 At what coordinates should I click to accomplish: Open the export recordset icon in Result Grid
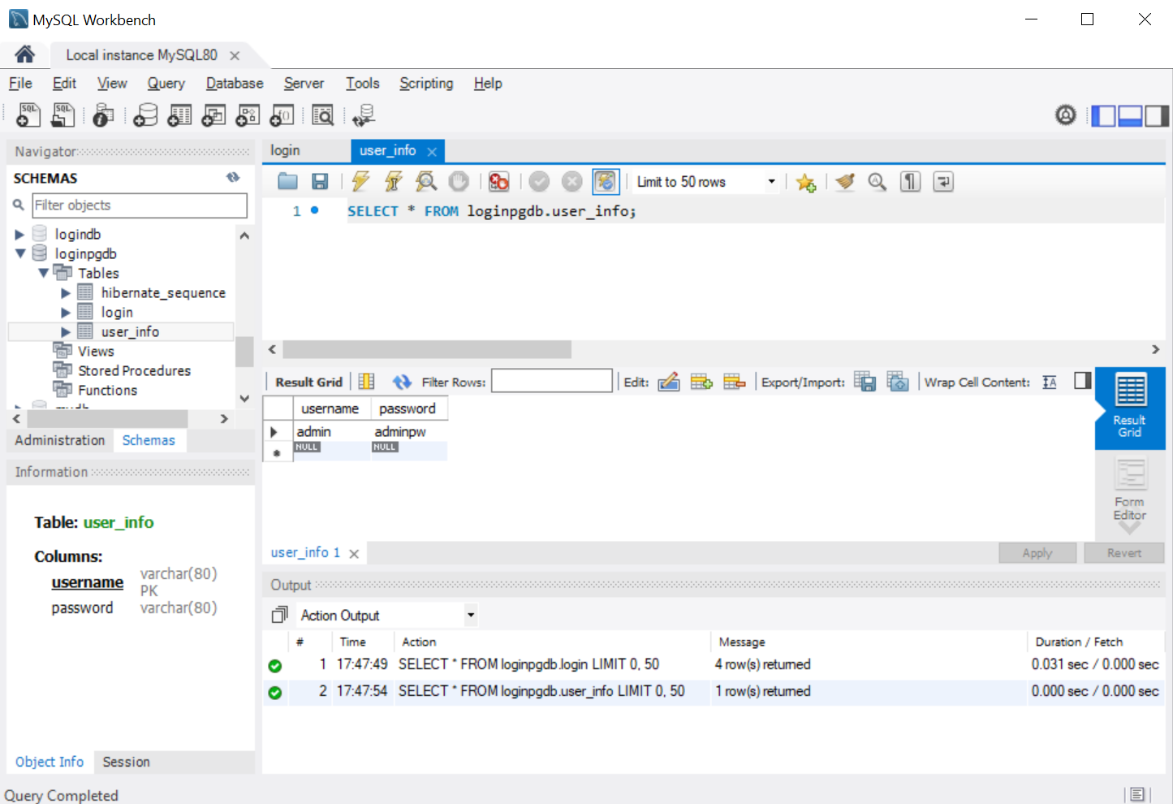click(865, 381)
